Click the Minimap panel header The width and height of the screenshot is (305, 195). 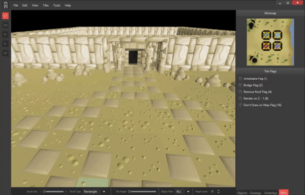click(x=270, y=13)
